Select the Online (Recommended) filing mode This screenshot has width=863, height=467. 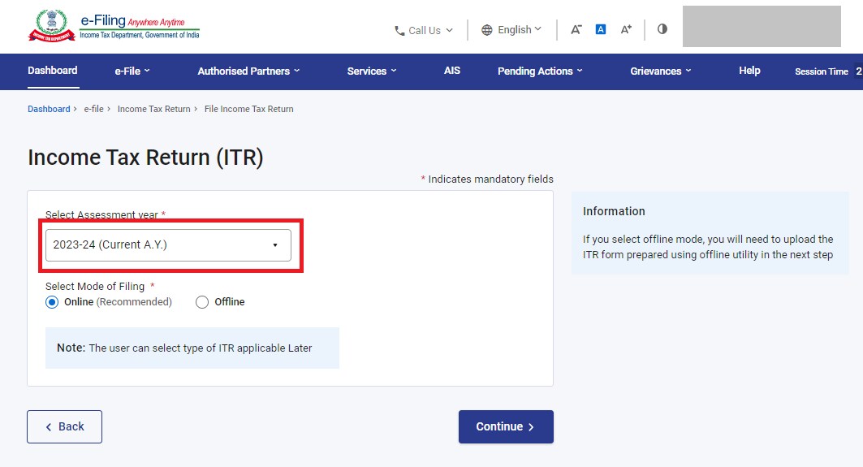click(53, 302)
